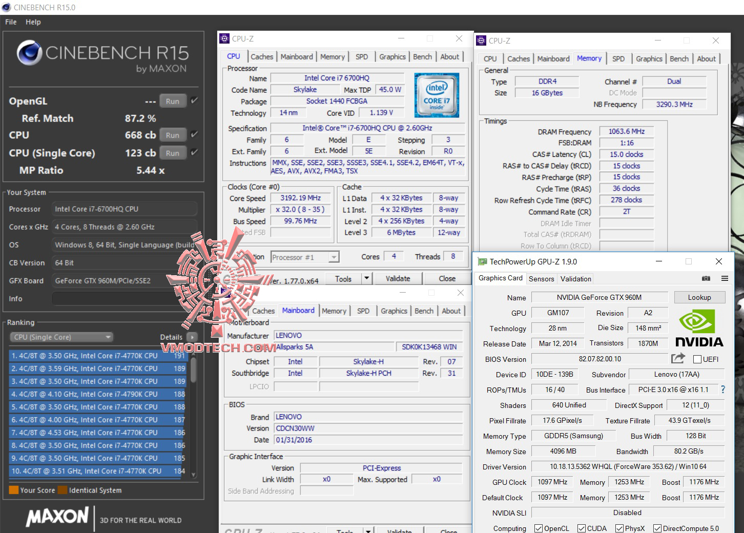Click the Driver Version field in GPU-Z
744x533 pixels.
pyautogui.click(x=628, y=466)
